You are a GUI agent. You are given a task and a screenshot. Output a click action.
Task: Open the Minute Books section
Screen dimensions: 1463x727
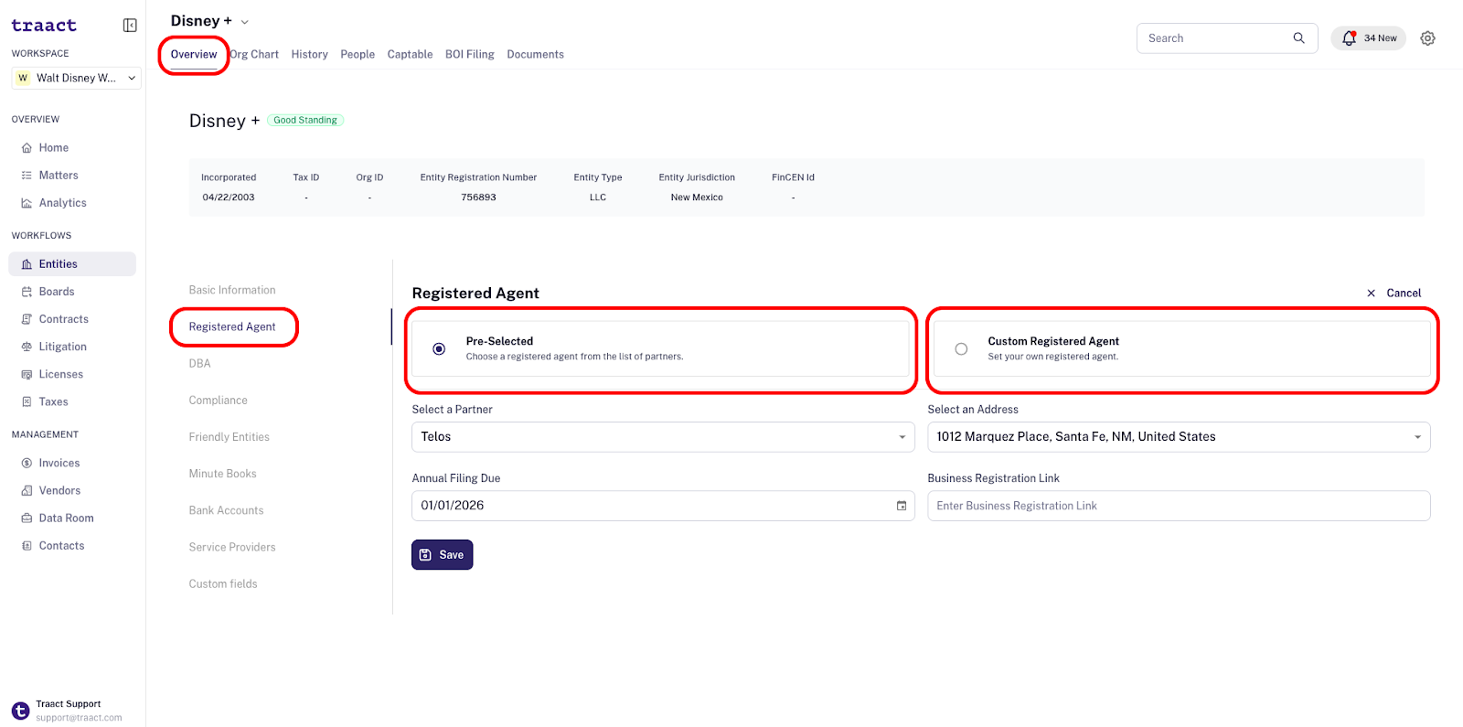point(222,473)
